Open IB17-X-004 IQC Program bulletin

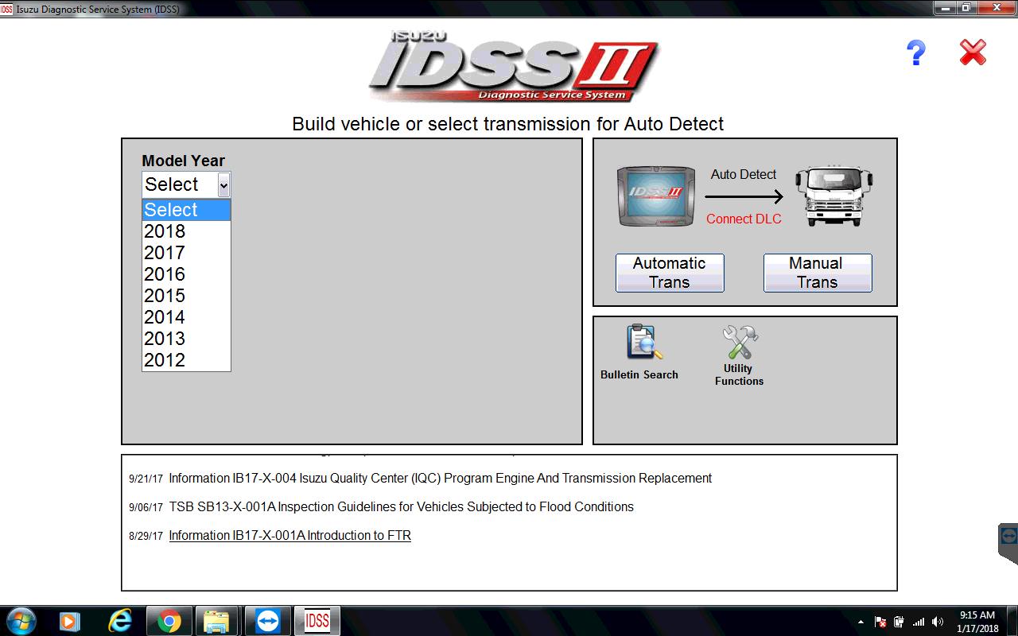(x=440, y=479)
